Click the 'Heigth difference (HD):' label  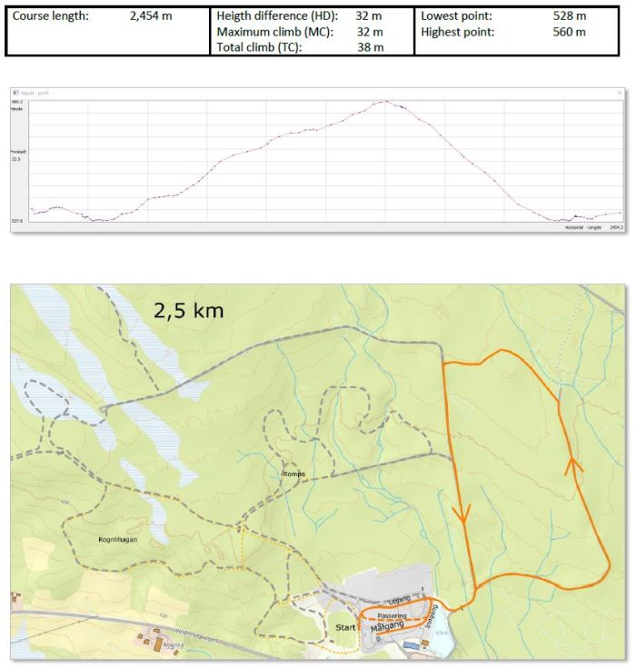pos(277,16)
